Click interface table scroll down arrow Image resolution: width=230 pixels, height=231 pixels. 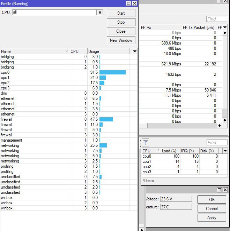tap(225, 120)
